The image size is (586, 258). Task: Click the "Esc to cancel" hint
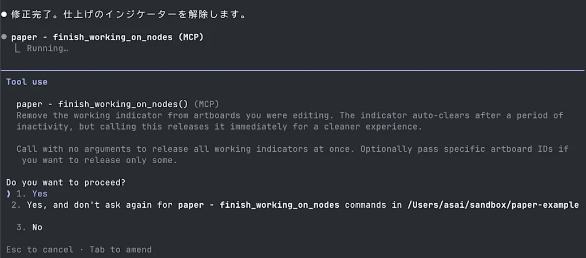(39, 249)
